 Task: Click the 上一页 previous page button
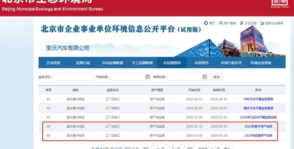160,148
